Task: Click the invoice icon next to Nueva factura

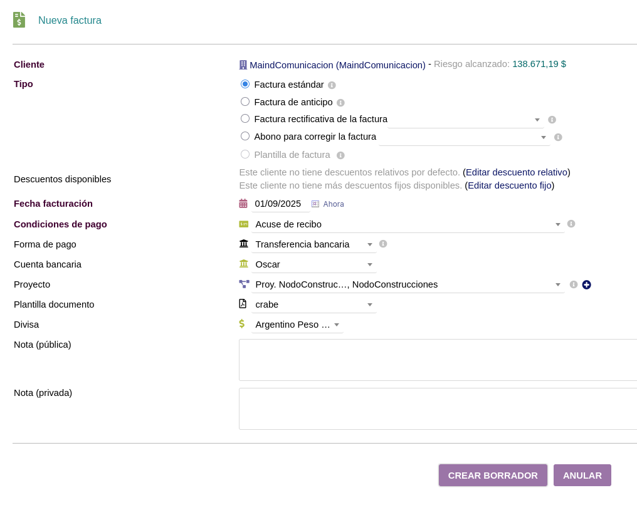Action: tap(19, 20)
